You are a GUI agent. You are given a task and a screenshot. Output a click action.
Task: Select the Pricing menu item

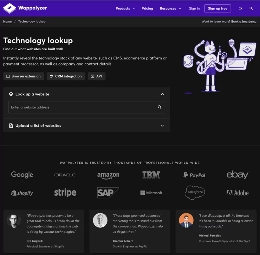click(x=147, y=9)
